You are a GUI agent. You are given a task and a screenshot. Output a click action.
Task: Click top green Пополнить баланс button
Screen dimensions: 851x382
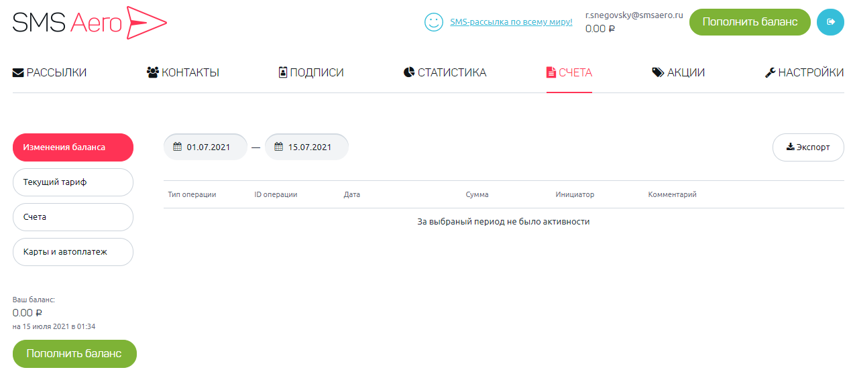coord(750,22)
